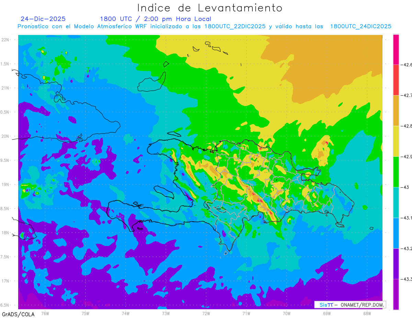Click the 'Pronostico con el Modelo Atmosferico WRF' line

point(204,26)
